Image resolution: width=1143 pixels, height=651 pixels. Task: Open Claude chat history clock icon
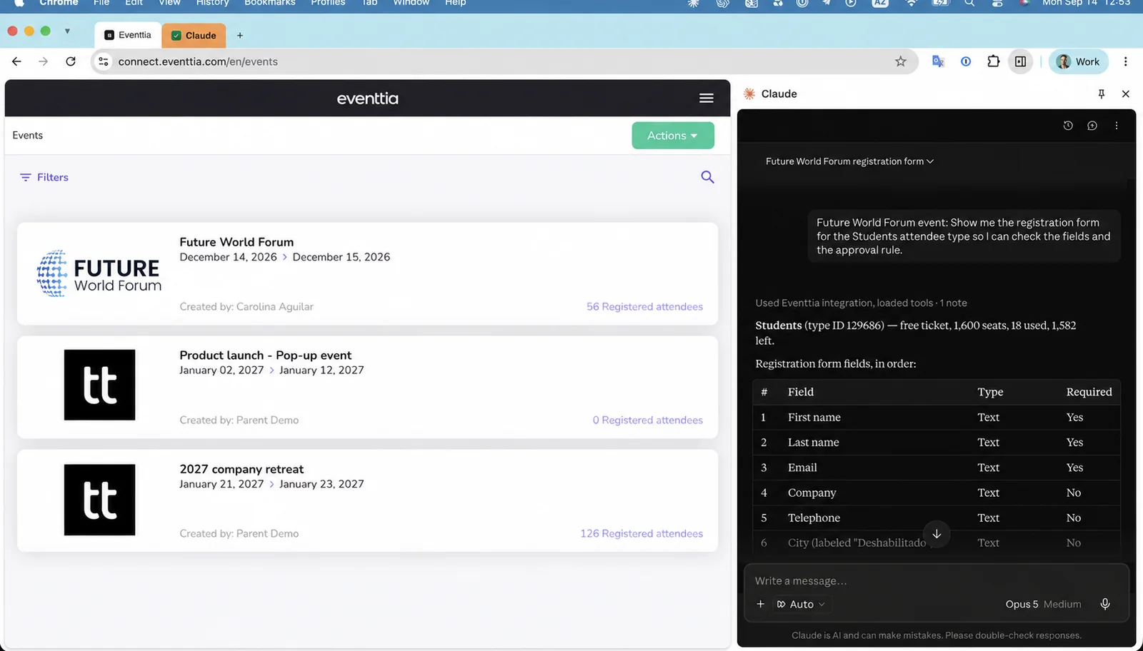pyautogui.click(x=1068, y=126)
